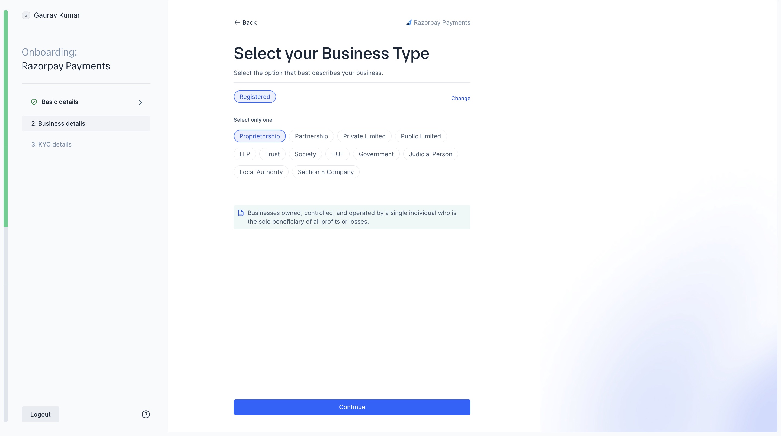Select the Partnership business type
781x436 pixels.
(x=311, y=136)
